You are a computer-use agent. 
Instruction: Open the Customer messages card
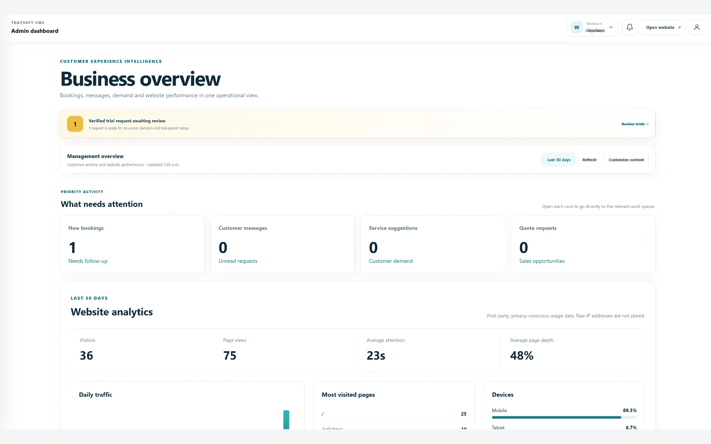pos(283,244)
